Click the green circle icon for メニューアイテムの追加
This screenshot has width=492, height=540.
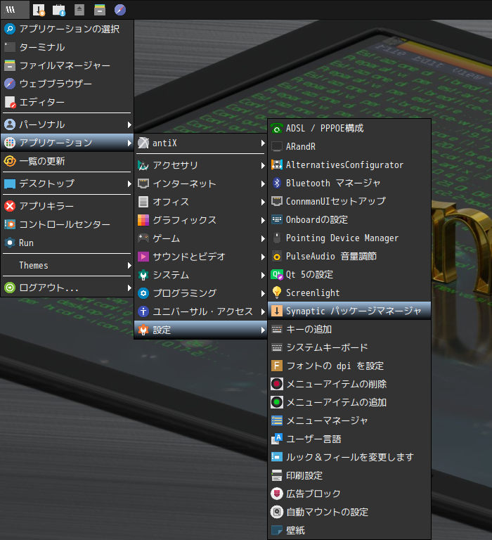coord(277,402)
